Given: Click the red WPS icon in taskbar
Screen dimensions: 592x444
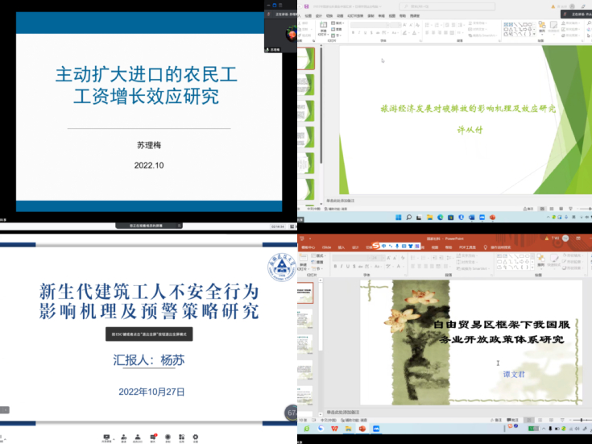Looking at the screenshot, I should pyautogui.click(x=335, y=429).
